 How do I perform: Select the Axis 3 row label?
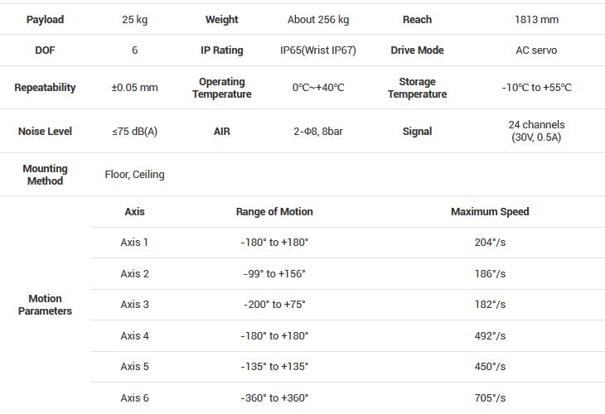tap(134, 305)
